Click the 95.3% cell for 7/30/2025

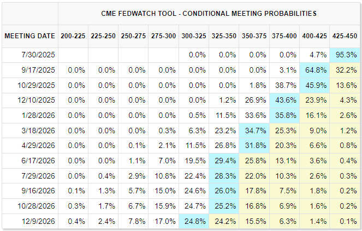(x=343, y=55)
